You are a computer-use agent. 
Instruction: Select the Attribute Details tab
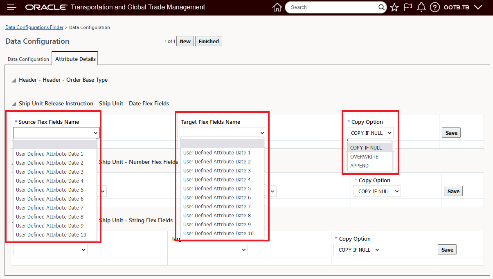[x=75, y=59]
